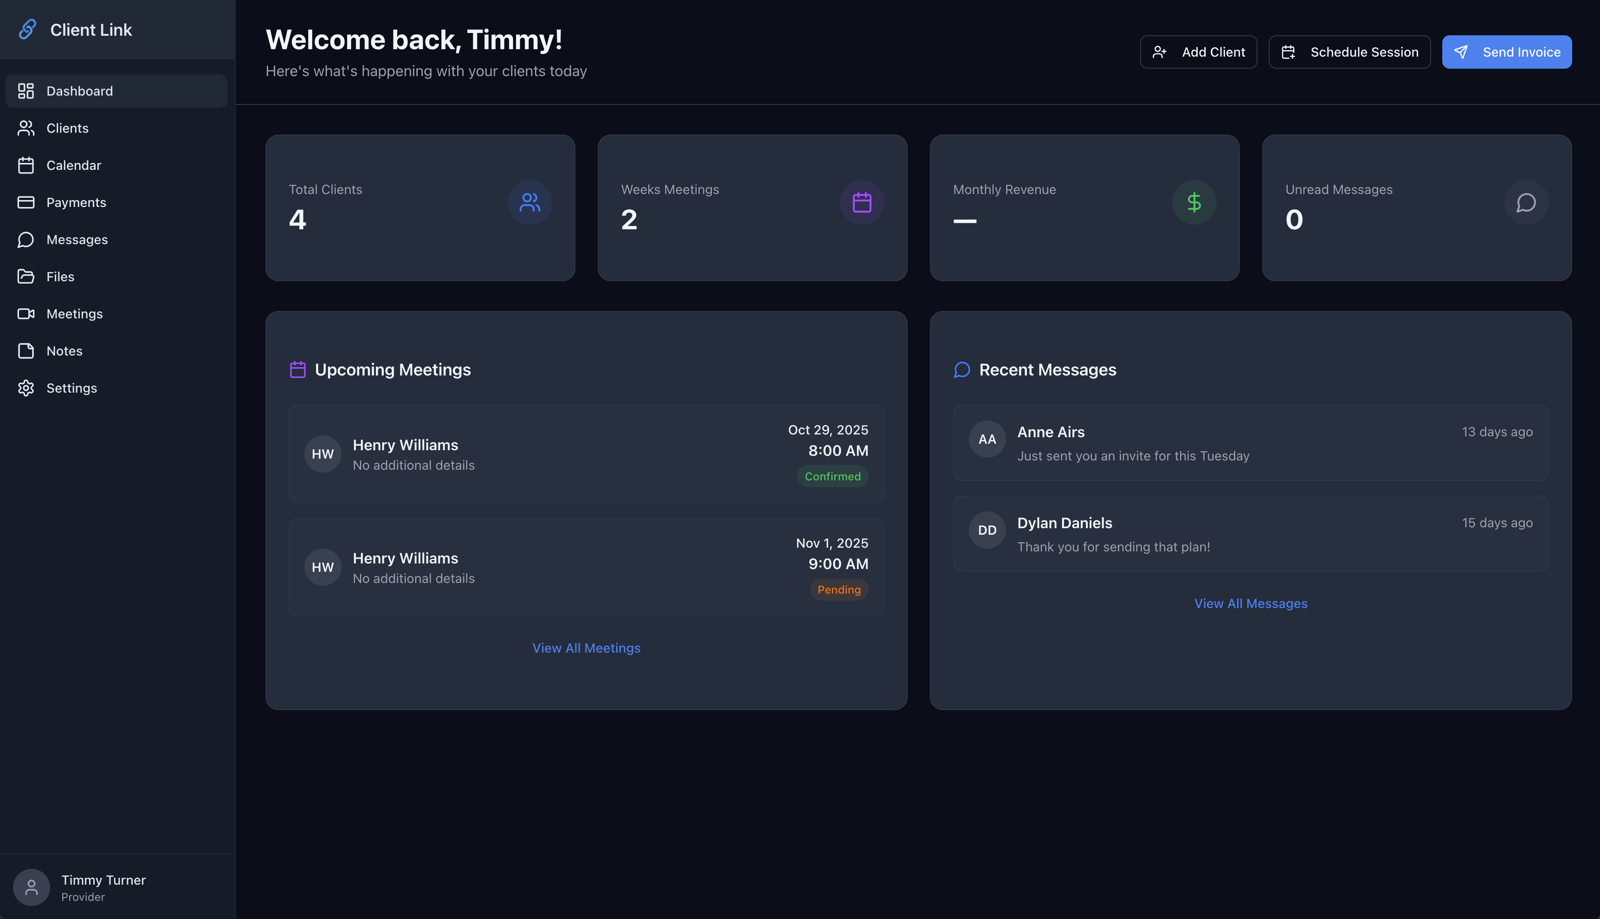Click the Send Invoice button

pos(1507,52)
